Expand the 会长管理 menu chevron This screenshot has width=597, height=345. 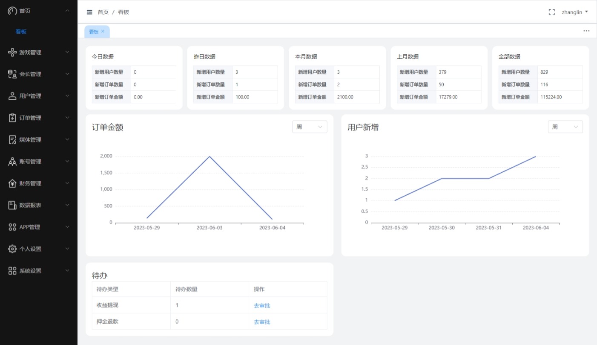[67, 74]
